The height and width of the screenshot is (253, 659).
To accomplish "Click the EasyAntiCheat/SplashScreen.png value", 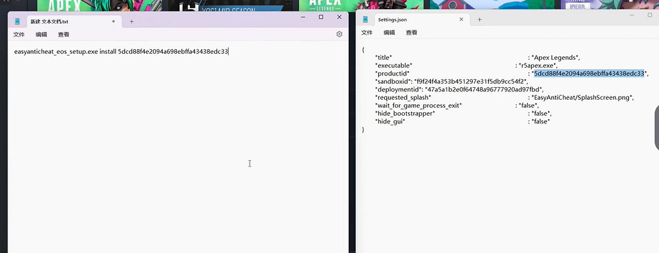I will tap(582, 97).
